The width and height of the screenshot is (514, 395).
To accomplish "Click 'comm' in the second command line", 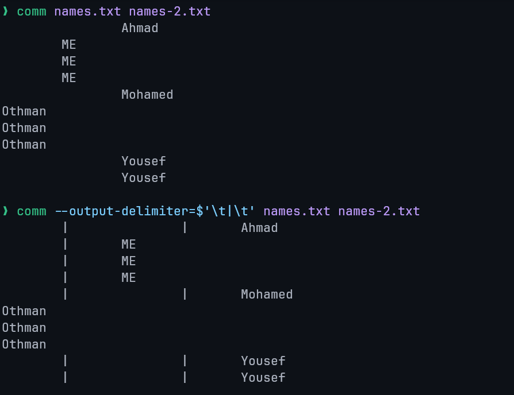I will (x=32, y=211).
